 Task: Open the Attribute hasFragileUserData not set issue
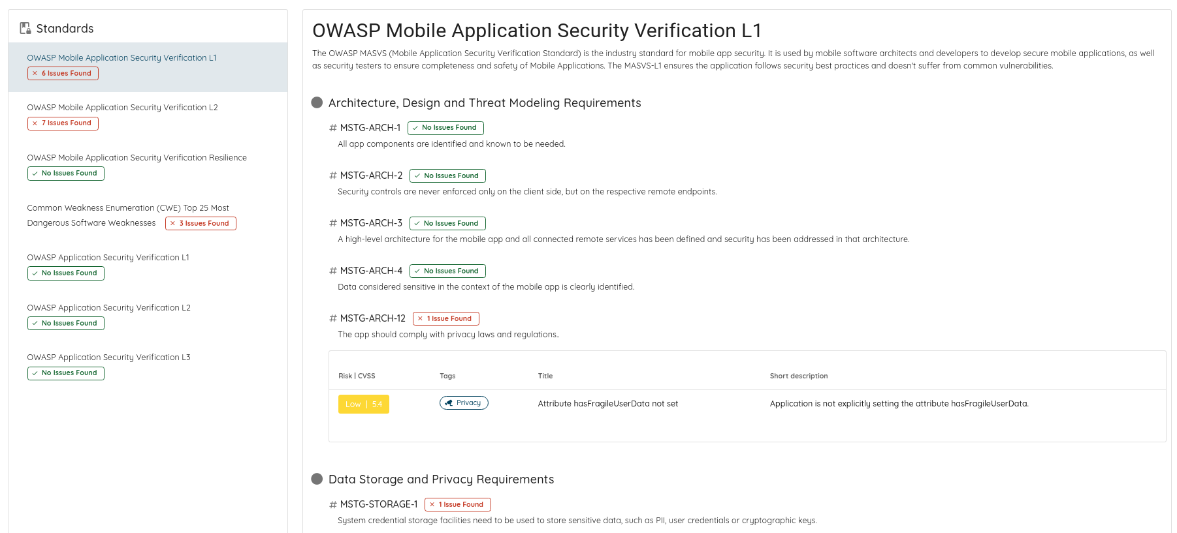(x=608, y=404)
